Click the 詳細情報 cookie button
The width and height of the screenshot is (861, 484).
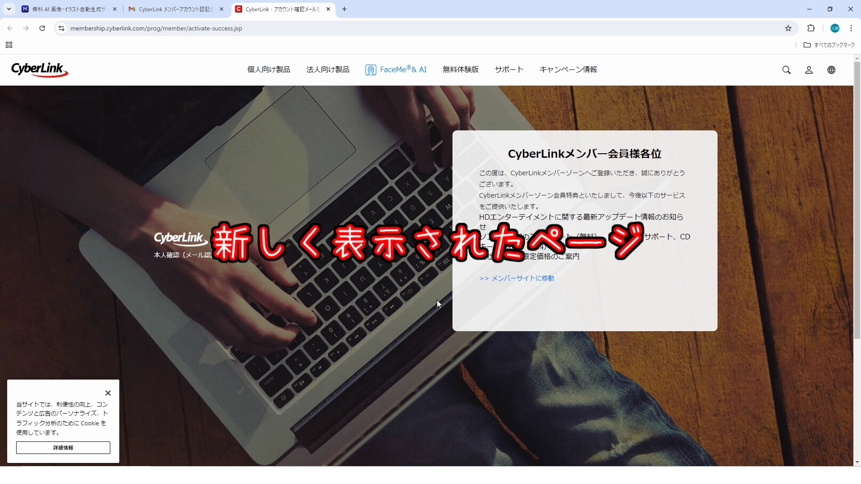pos(63,448)
